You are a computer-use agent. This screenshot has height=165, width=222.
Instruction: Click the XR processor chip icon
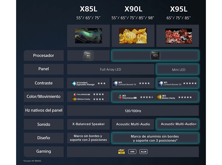[155, 55]
